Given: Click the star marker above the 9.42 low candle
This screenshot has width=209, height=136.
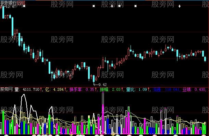Looking at the screenshot, I should pyautogui.click(x=94, y=6).
